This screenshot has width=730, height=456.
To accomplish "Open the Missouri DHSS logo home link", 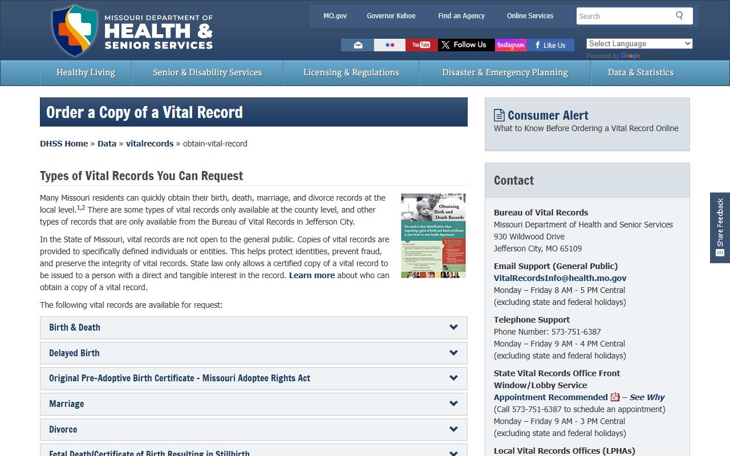I will [132, 31].
